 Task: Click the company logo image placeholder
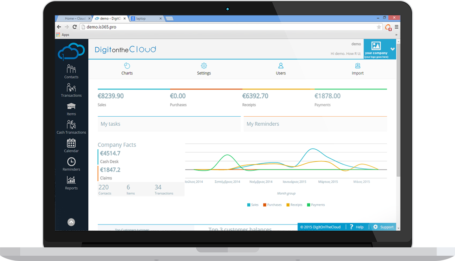(376, 46)
